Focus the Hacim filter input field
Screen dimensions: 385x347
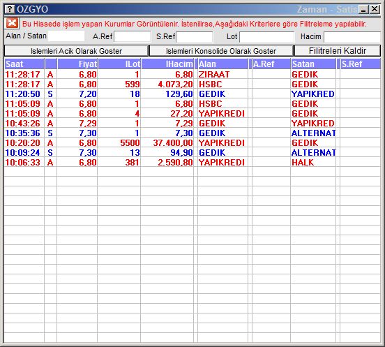point(352,37)
